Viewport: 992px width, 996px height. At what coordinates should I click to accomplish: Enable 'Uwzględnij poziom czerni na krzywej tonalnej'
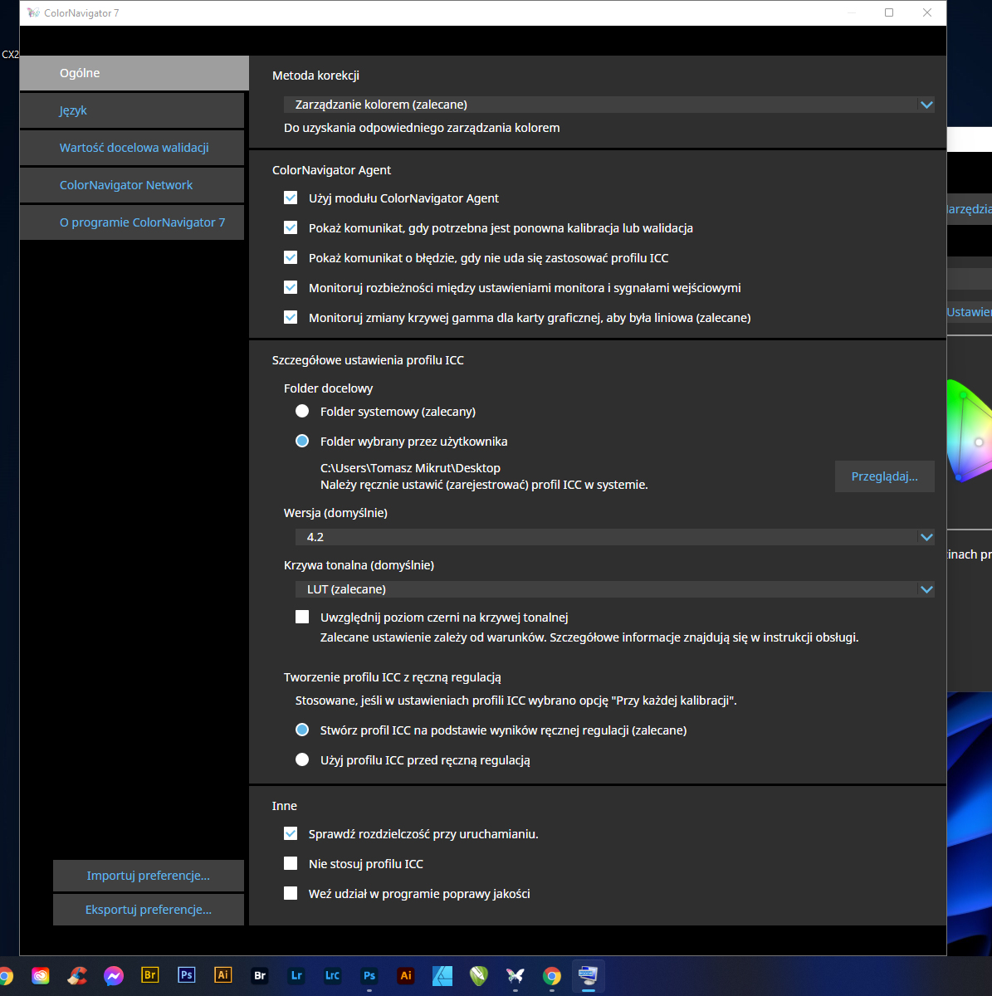302,618
